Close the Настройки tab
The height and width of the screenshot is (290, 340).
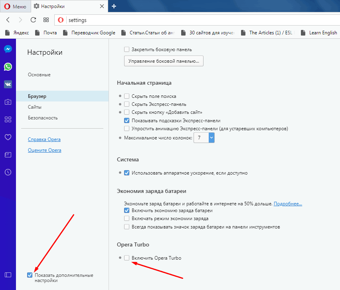(102, 6)
